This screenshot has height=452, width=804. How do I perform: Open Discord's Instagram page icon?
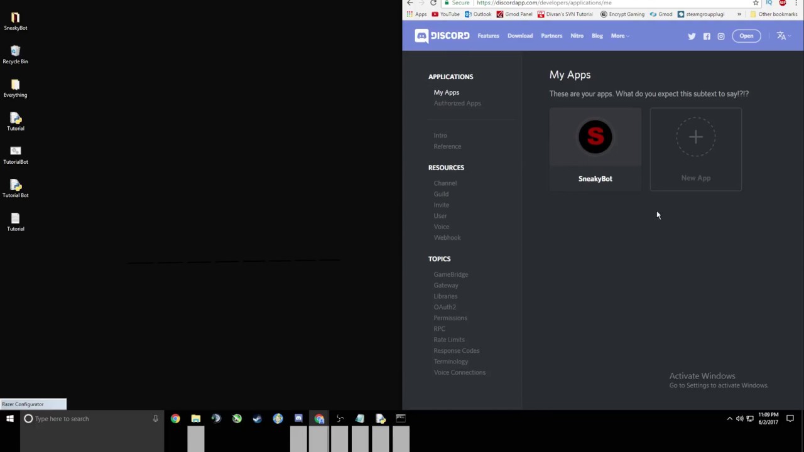point(721,36)
